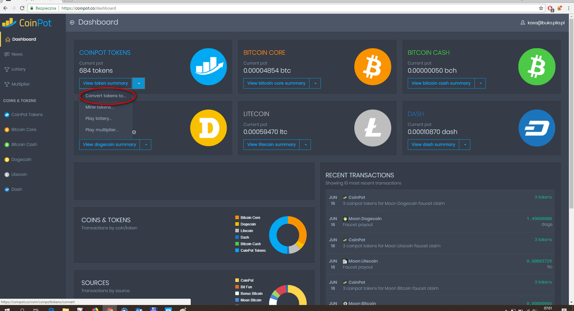Viewport: 574px width, 311px height.
Task: Click the Moon Litecoin Faucet payout transaction
Action: coord(440,264)
